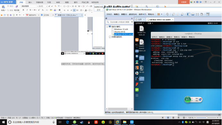This screenshot has height=125, width=222.
Task: Switch to the 视图 ribbon tab
Action: click(x=67, y=2)
